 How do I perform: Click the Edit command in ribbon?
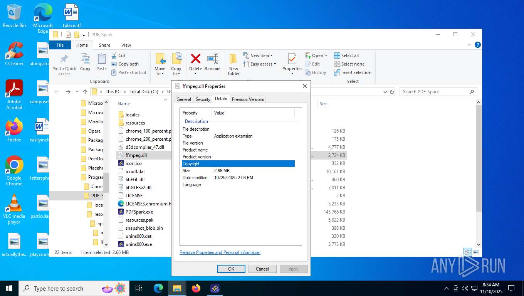(x=312, y=64)
